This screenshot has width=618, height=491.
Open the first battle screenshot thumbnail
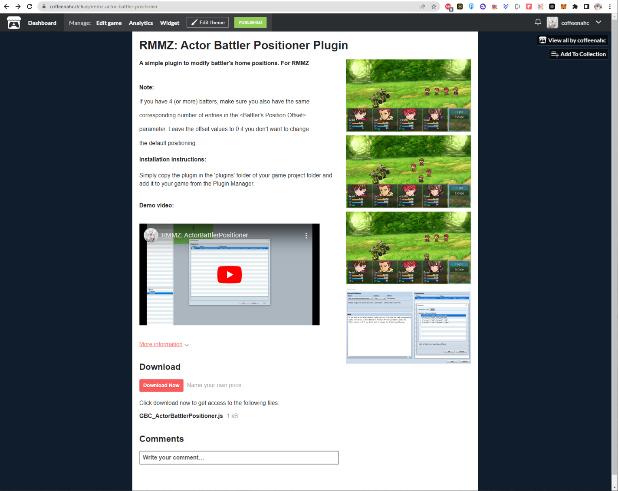pyautogui.click(x=408, y=96)
